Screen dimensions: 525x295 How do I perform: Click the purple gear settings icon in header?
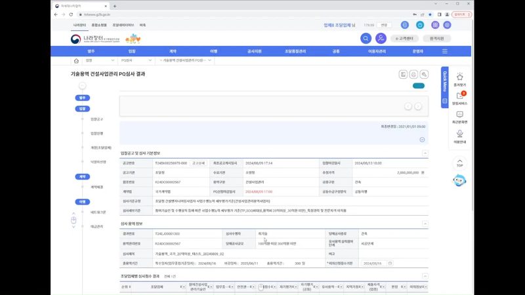pos(447,25)
